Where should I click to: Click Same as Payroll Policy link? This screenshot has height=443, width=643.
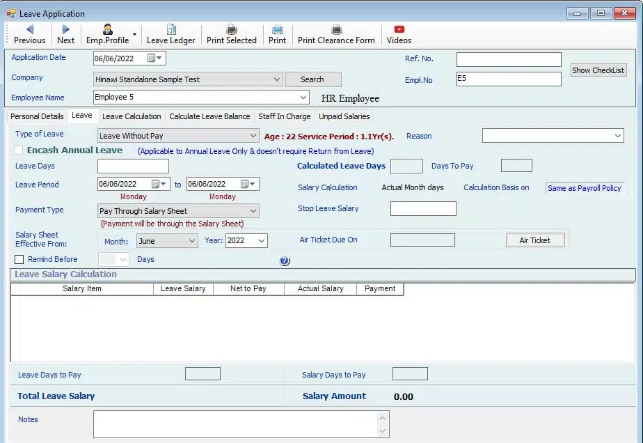click(x=585, y=188)
